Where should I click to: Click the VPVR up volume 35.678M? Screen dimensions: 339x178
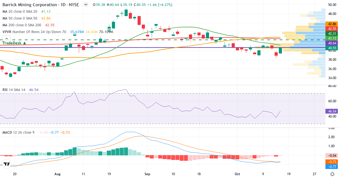[77, 32]
